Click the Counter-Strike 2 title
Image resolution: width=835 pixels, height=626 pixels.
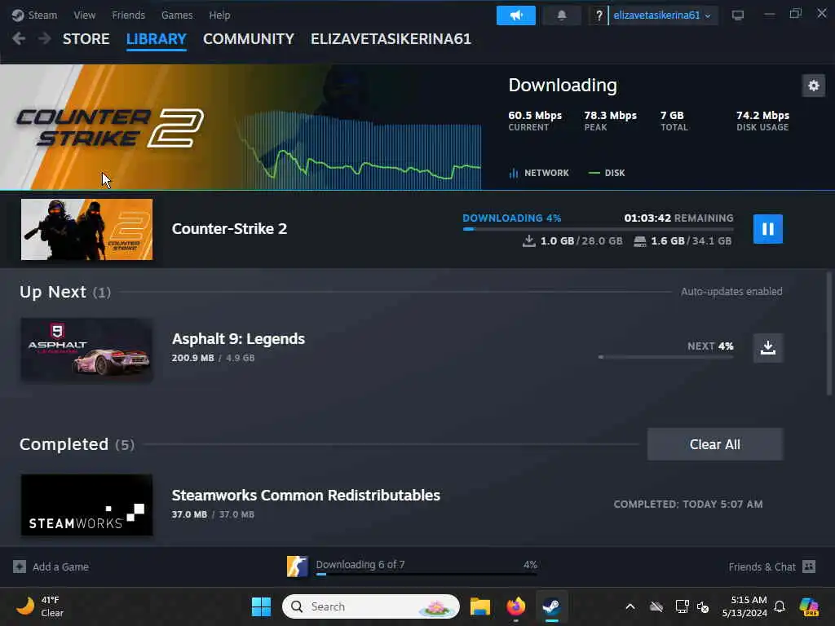point(229,229)
